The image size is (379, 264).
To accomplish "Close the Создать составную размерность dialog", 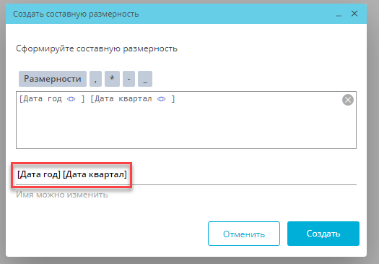I will [354, 14].
